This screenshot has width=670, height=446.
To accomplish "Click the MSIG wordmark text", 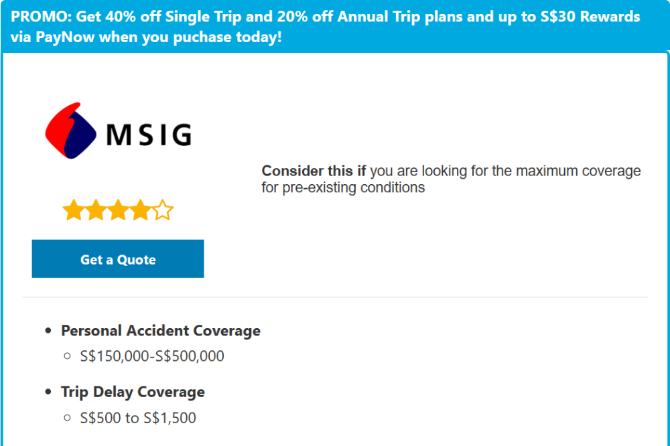I will [149, 134].
